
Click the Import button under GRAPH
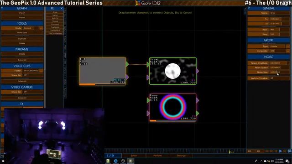[x=22, y=13]
